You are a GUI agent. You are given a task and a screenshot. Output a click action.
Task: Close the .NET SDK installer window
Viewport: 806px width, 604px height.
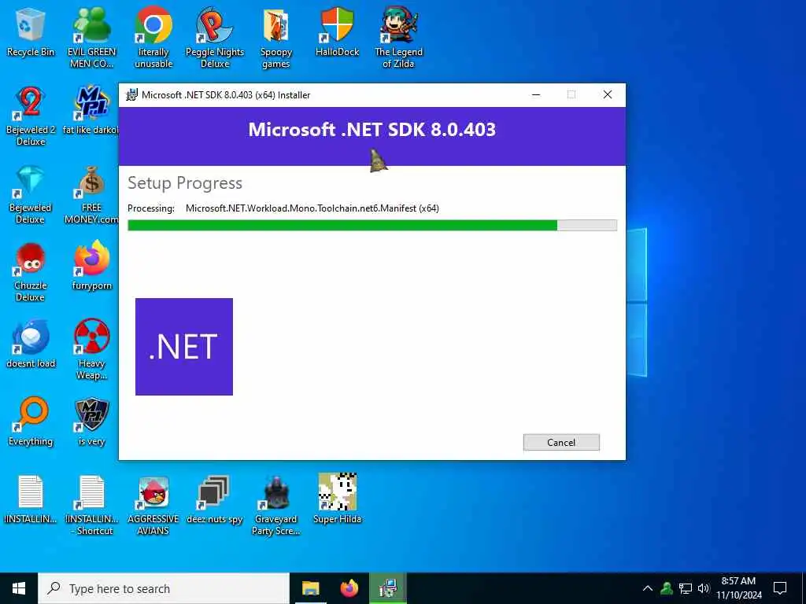(x=608, y=94)
